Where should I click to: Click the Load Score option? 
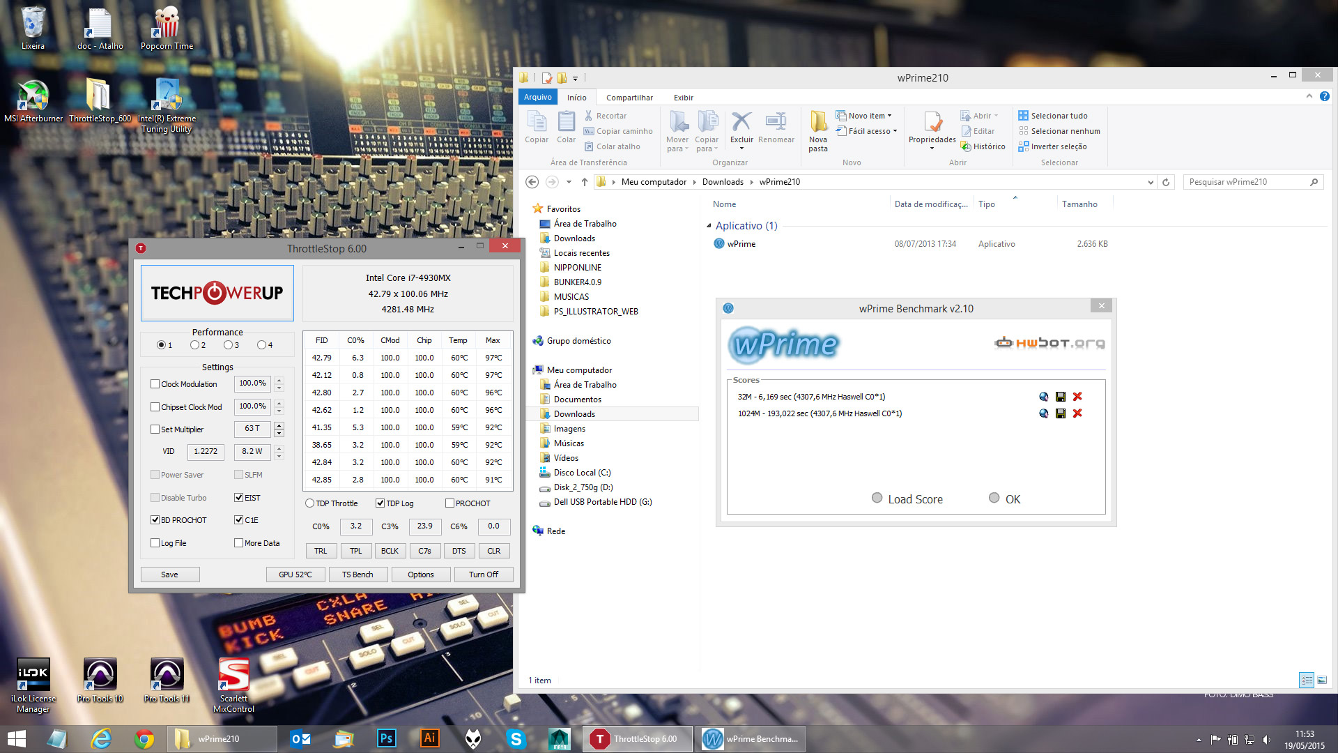(x=907, y=499)
